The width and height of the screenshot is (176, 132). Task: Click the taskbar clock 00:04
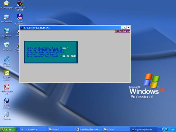[x=171, y=129]
